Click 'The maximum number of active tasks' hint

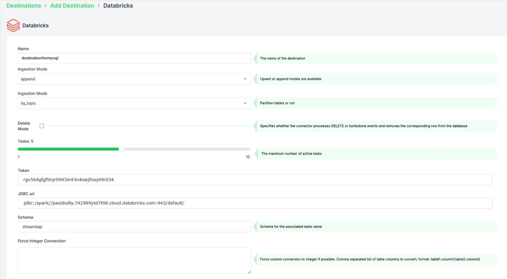[x=291, y=154]
